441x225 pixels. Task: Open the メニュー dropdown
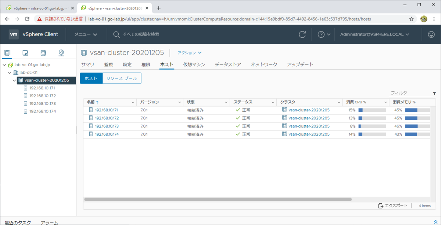[x=86, y=34]
